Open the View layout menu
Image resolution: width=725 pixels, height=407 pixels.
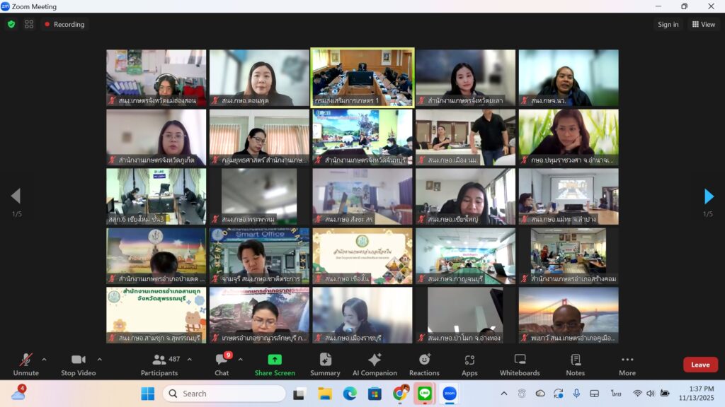coord(704,24)
